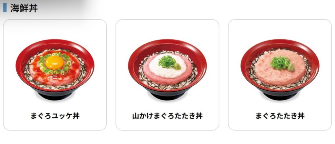The height and width of the screenshot is (144, 335).
Task: Click the 海鮮丼 section heading
Action: [x=24, y=8]
